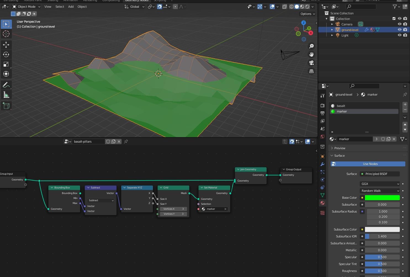This screenshot has width=410, height=277.
Task: Open the GGX distribution dropdown
Action: (380, 184)
